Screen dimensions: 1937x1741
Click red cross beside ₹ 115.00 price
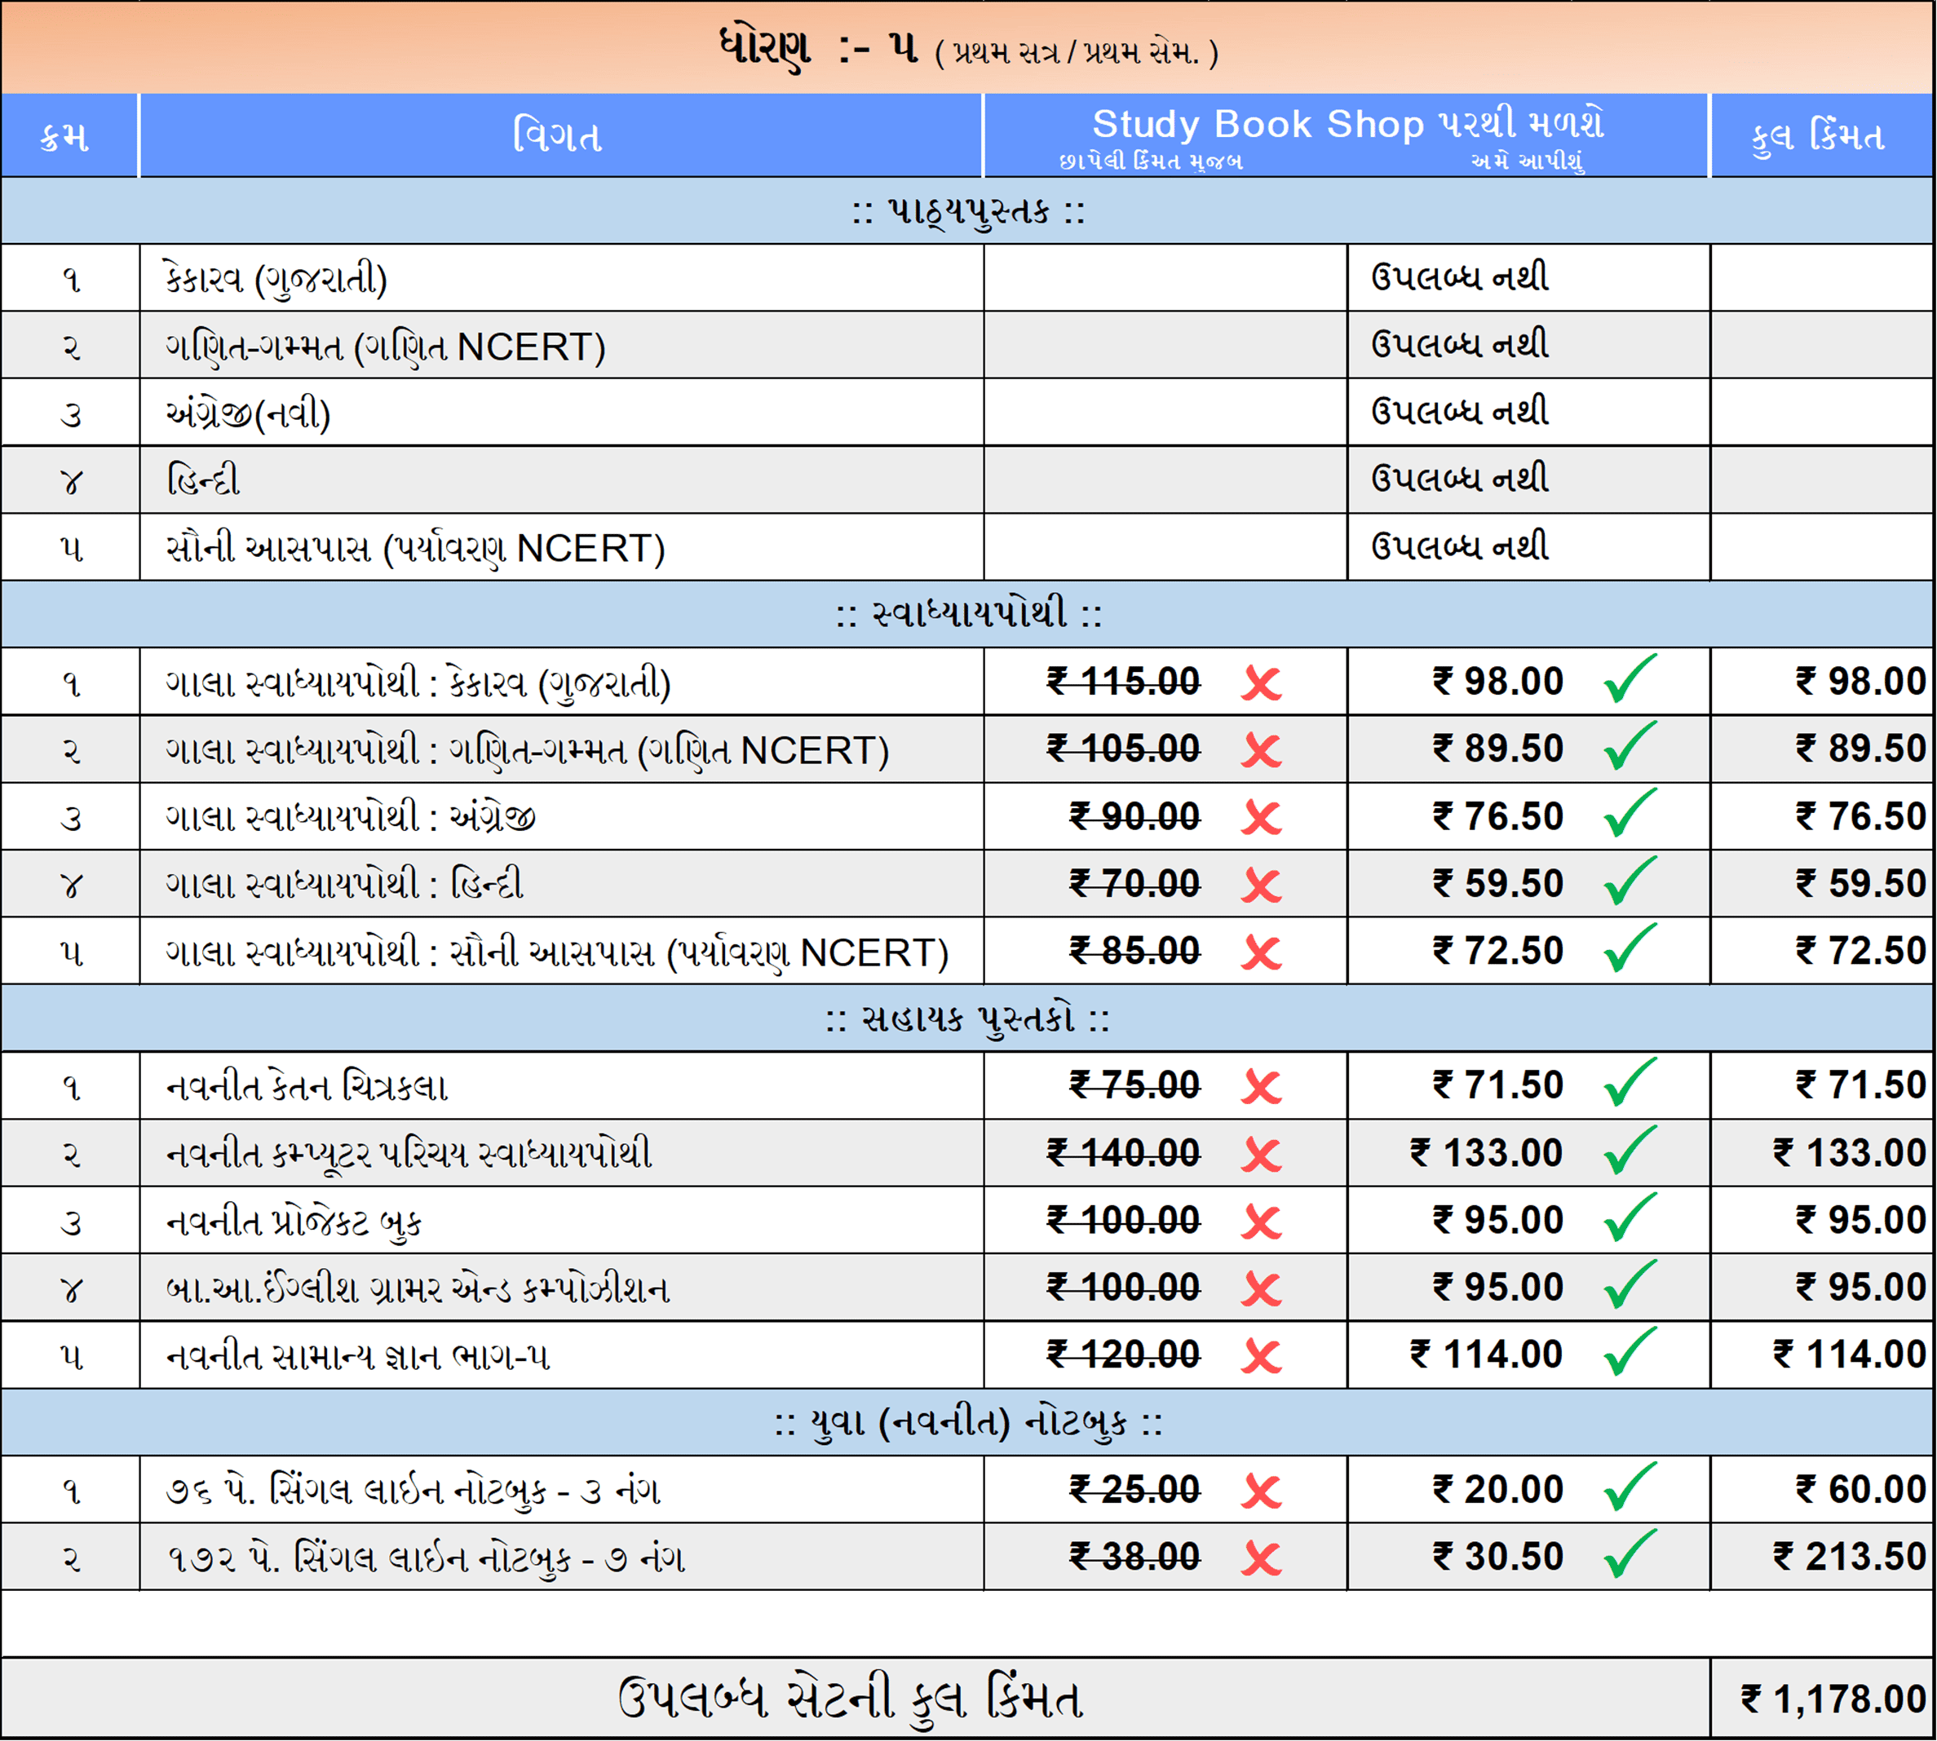[1261, 683]
